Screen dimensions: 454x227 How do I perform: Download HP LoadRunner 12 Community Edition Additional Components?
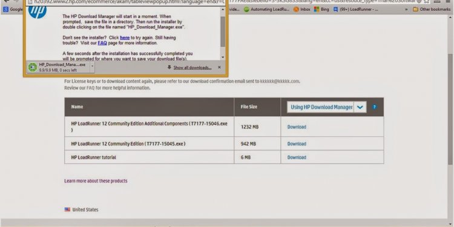[x=297, y=127]
